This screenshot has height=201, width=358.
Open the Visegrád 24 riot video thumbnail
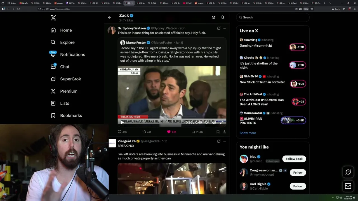(x=172, y=178)
